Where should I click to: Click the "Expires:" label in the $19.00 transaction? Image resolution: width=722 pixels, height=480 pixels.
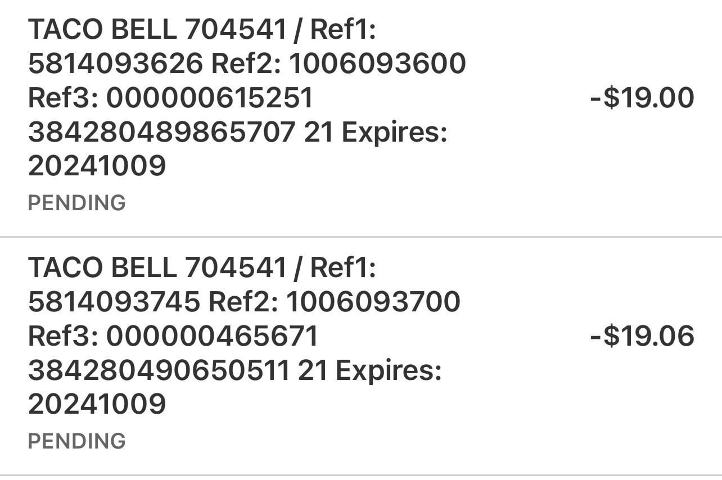tap(394, 133)
